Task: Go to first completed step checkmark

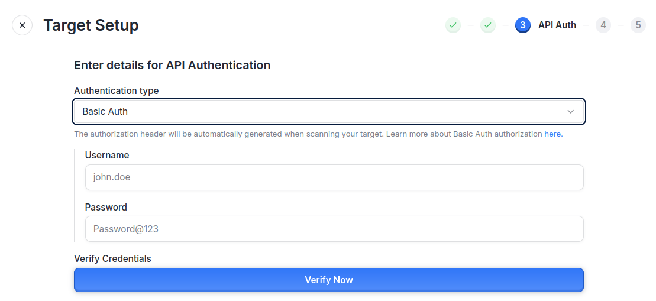Action: pos(453,25)
